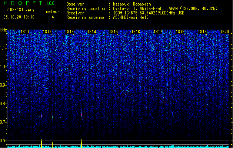The width and height of the screenshot is (233, 148).
Task: Click the 1817 time marker
Action: pos(158,32)
